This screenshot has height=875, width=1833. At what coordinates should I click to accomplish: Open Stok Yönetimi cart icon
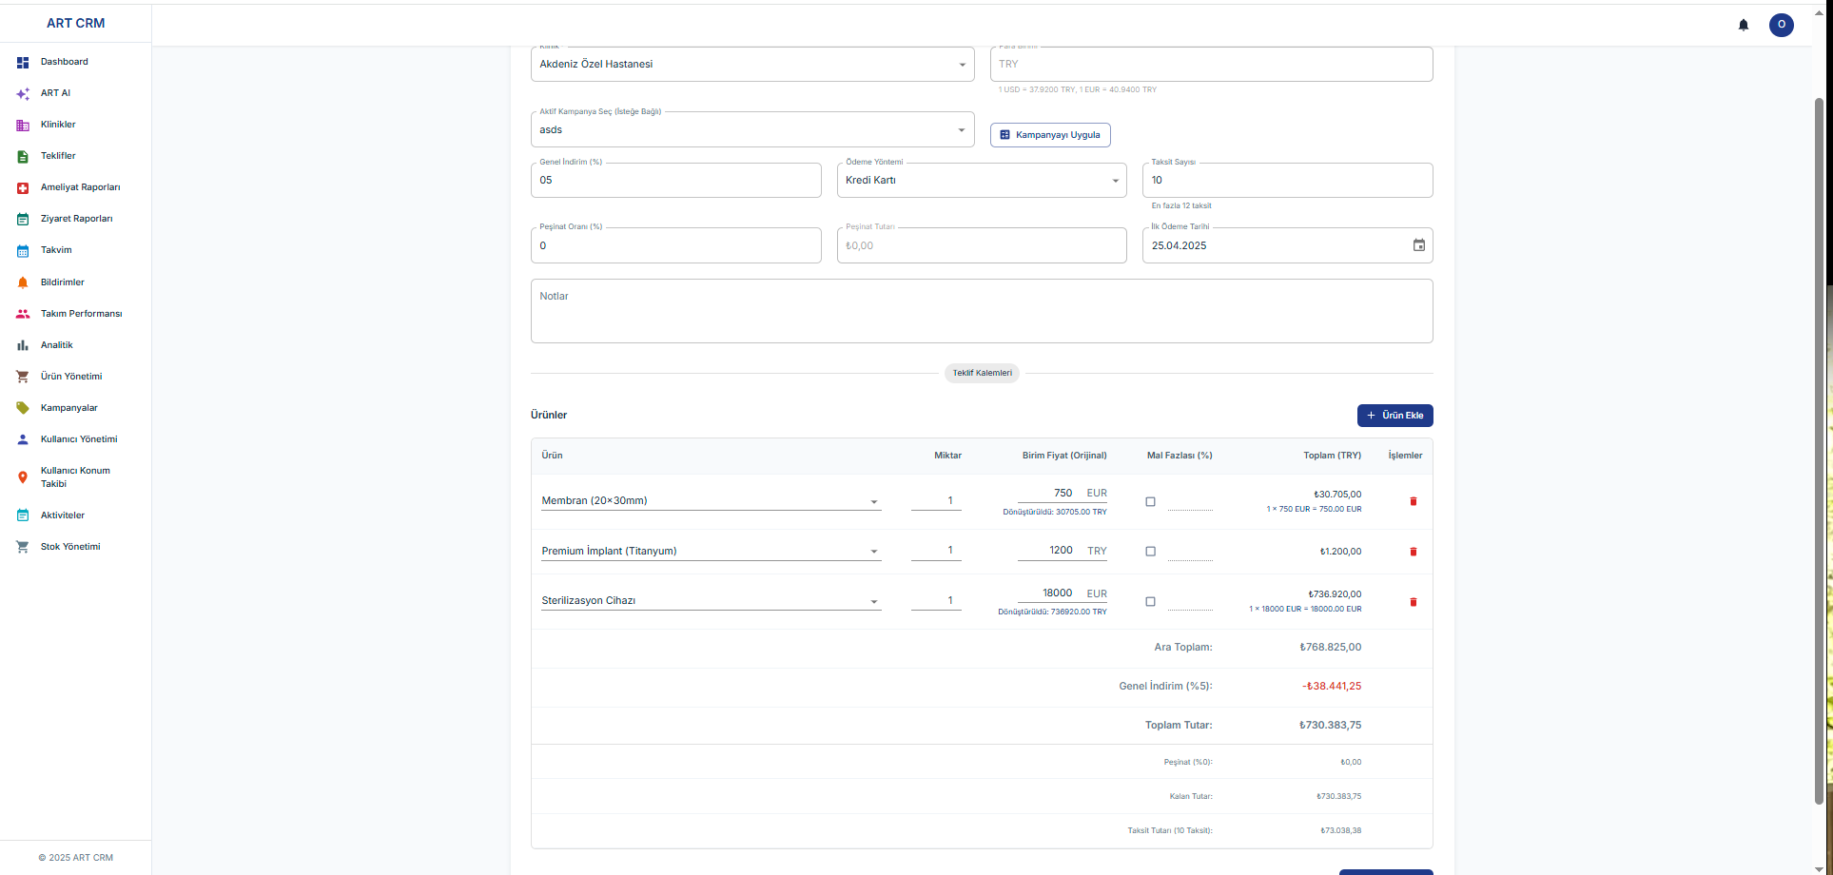pos(22,546)
